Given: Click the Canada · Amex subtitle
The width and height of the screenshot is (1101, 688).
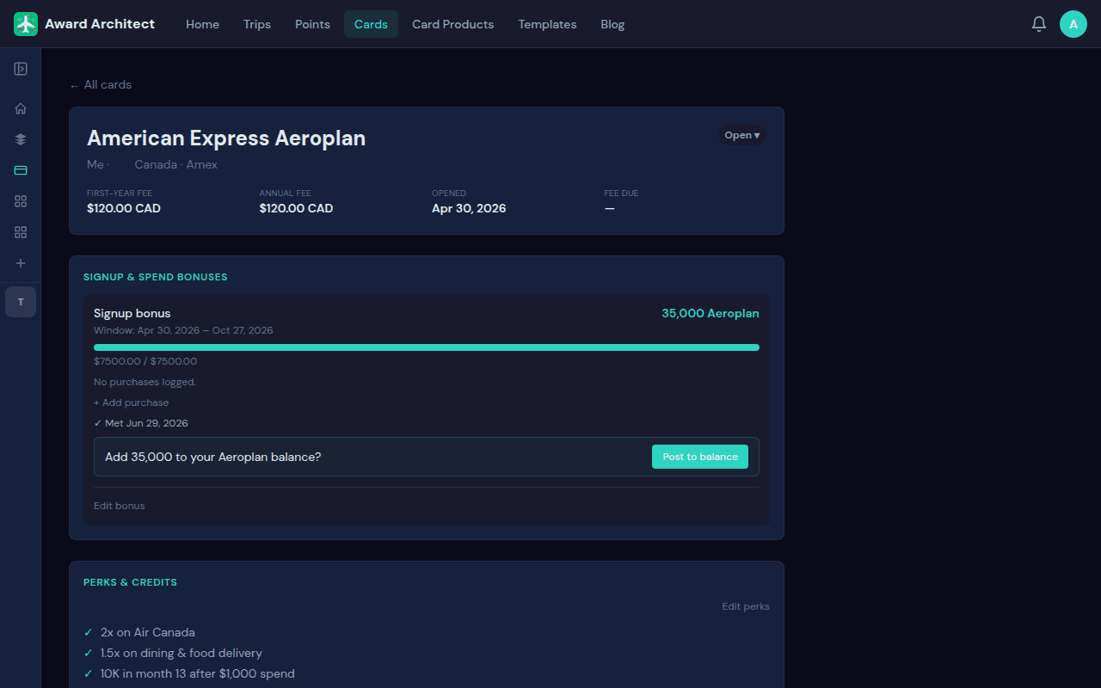Looking at the screenshot, I should pyautogui.click(x=176, y=164).
